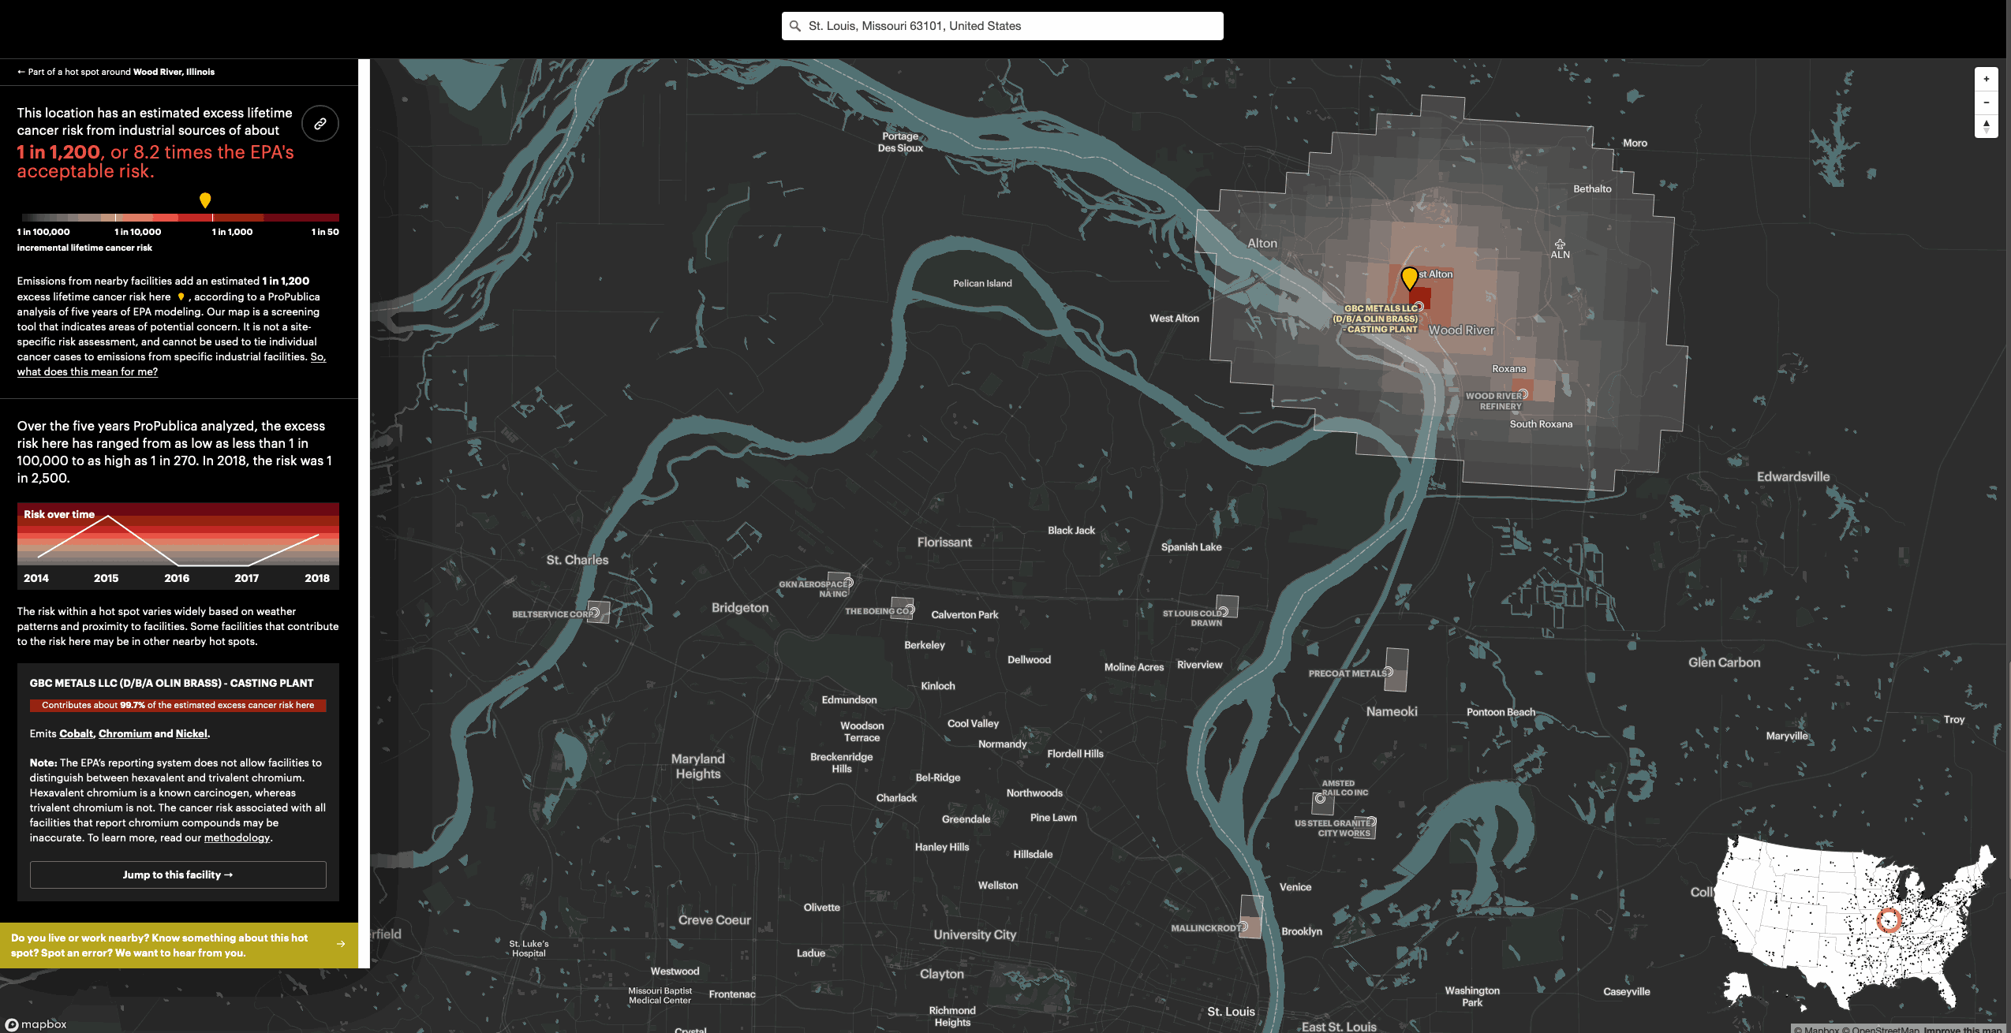2011x1033 pixels.
Task: Click the Maryland Heights map label
Action: pyautogui.click(x=698, y=766)
